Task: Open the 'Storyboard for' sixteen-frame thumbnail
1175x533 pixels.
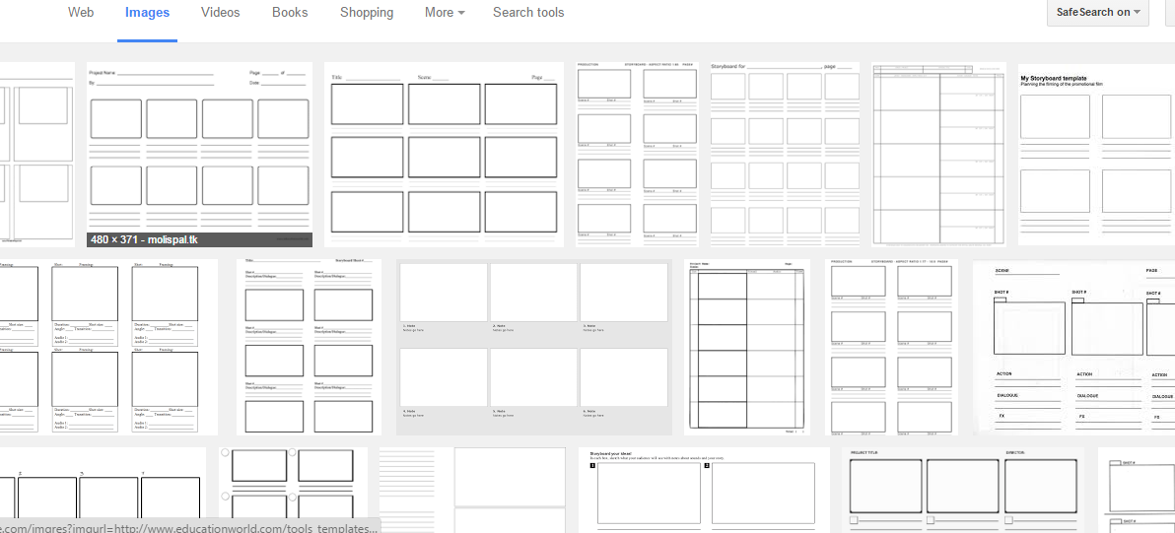Action: tap(785, 155)
